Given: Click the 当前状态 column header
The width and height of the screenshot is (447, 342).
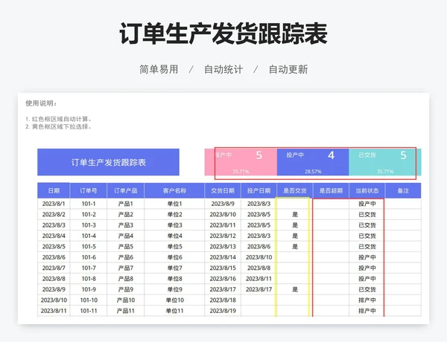Looking at the screenshot, I should tap(367, 190).
